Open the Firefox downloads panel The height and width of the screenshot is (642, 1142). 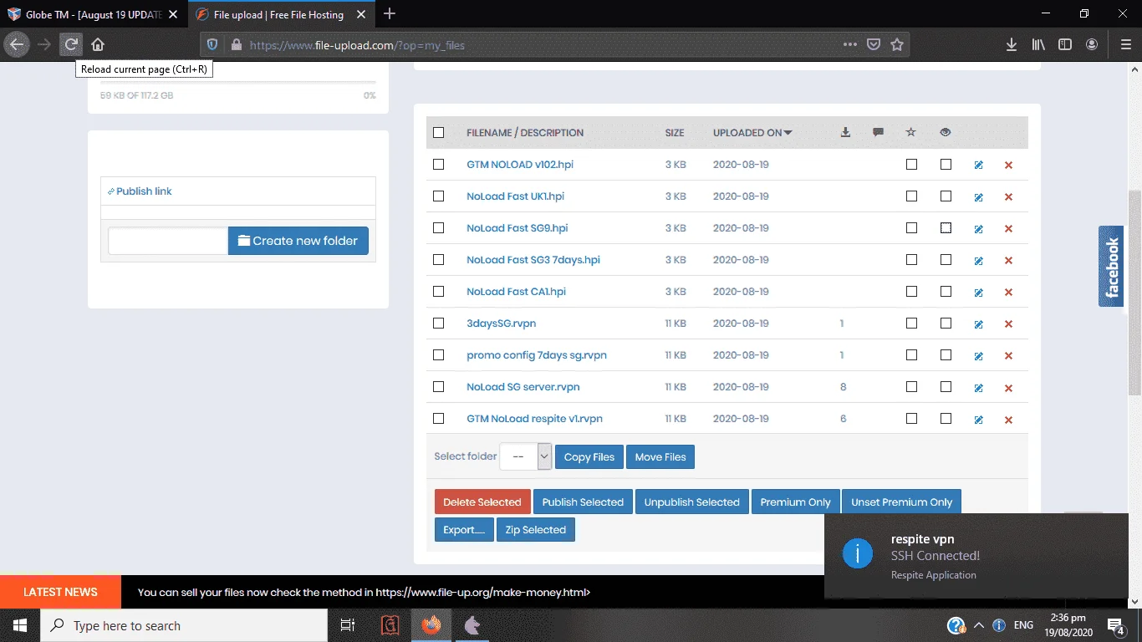click(x=1012, y=45)
